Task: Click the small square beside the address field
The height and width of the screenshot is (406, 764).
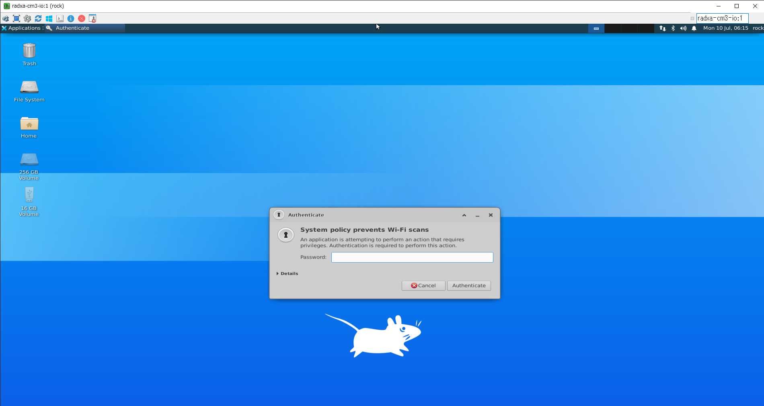Action: point(692,18)
